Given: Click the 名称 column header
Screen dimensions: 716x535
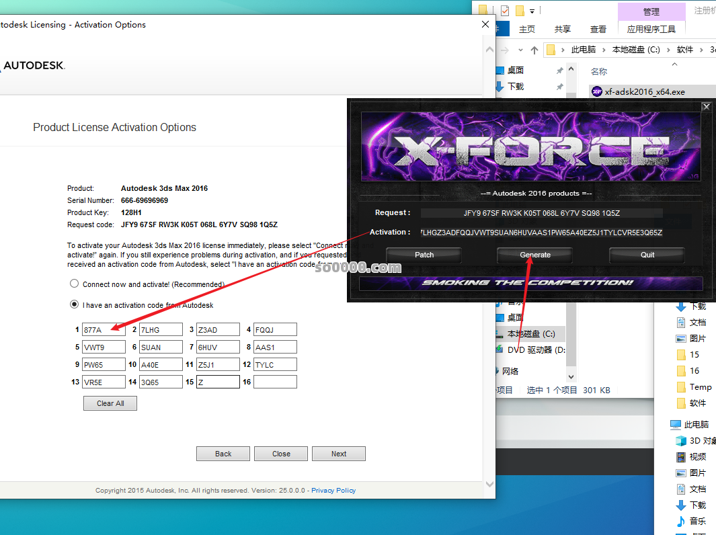Looking at the screenshot, I should [598, 71].
